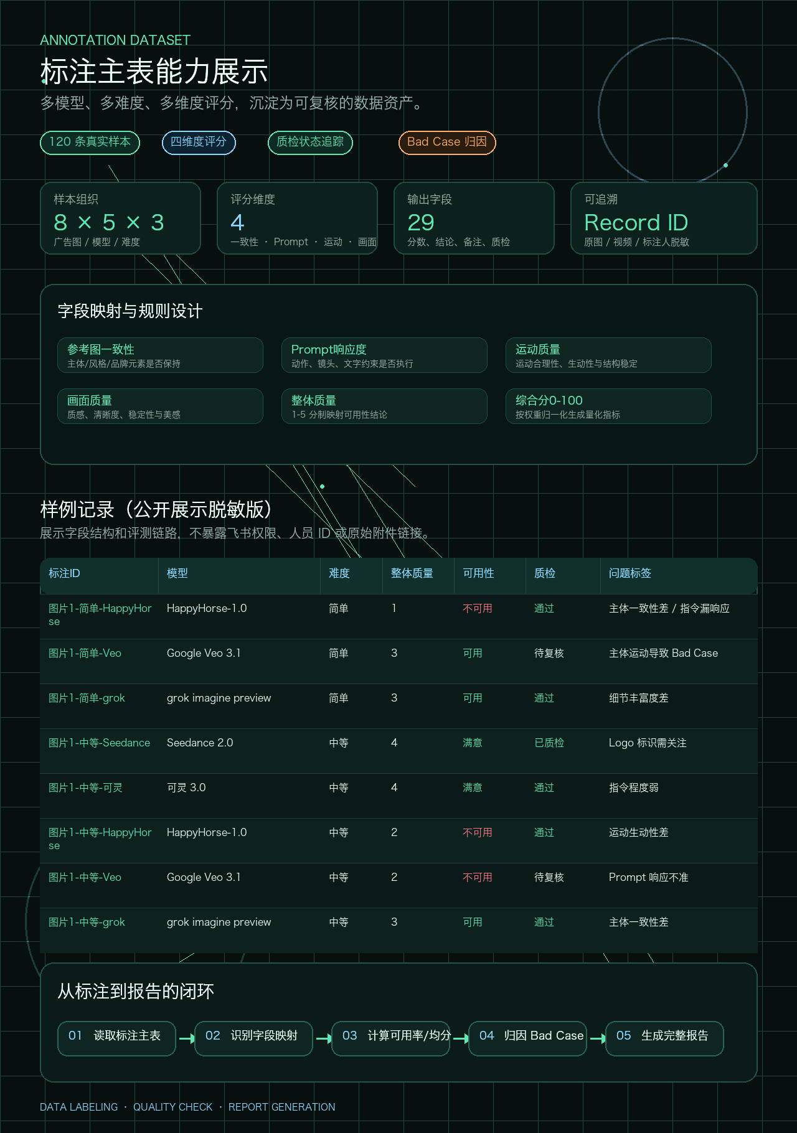Open the 输出字段 29 card
The height and width of the screenshot is (1133, 797).
pos(474,218)
